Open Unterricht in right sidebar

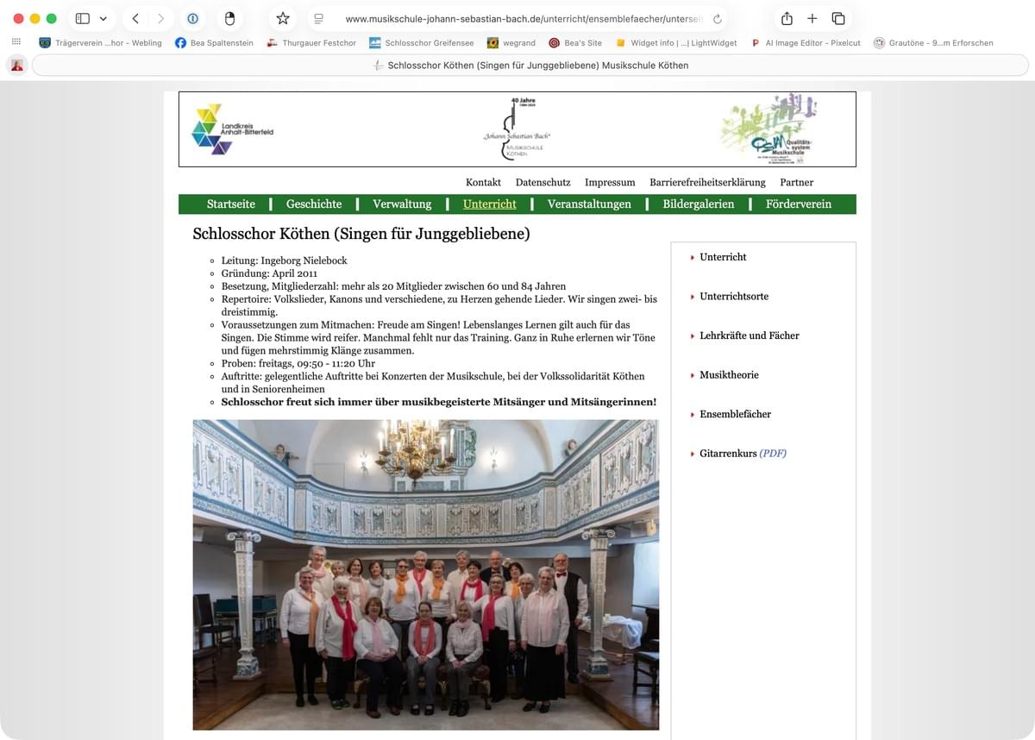pyautogui.click(x=723, y=257)
